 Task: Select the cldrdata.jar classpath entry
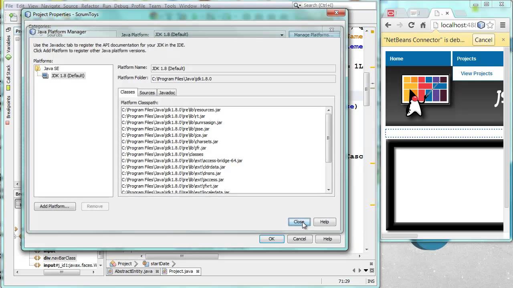click(x=174, y=167)
